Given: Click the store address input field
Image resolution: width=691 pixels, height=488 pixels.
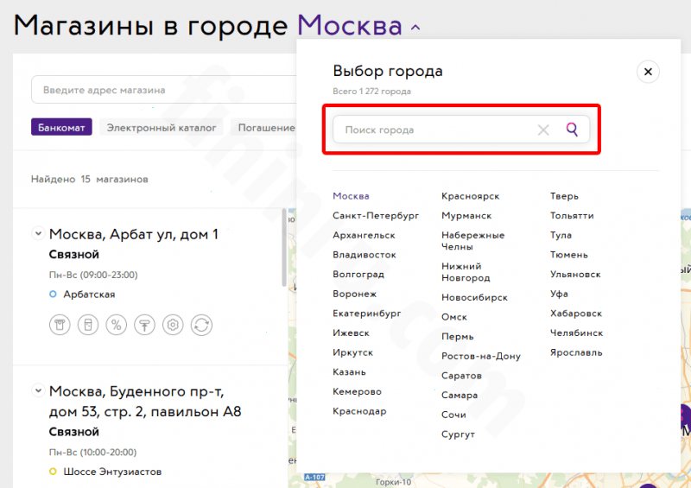Looking at the screenshot, I should [x=165, y=90].
